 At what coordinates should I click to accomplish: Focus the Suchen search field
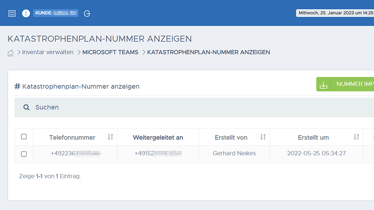point(201,107)
